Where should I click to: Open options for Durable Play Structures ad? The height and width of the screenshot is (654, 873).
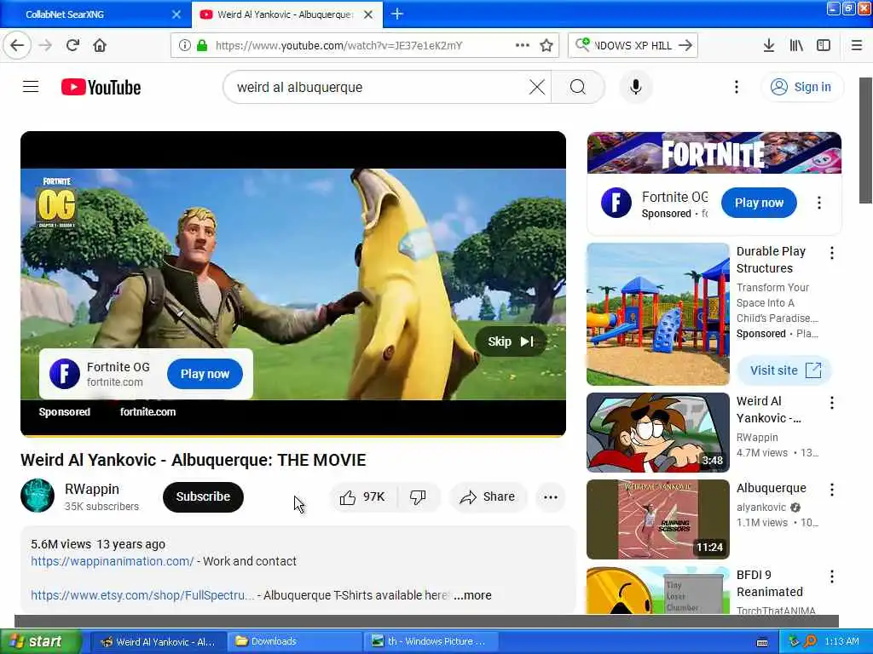click(832, 253)
